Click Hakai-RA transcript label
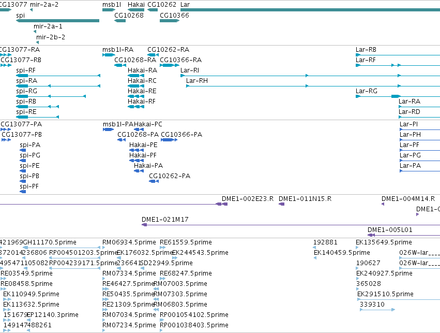 pos(143,70)
